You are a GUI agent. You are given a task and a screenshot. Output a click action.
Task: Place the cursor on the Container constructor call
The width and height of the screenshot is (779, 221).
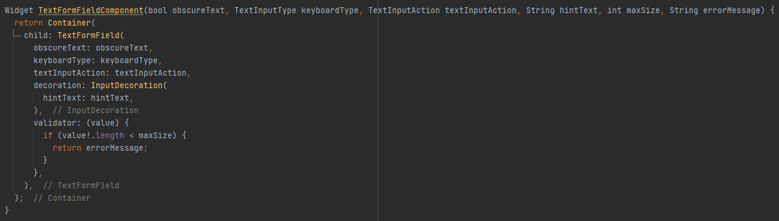(x=69, y=23)
